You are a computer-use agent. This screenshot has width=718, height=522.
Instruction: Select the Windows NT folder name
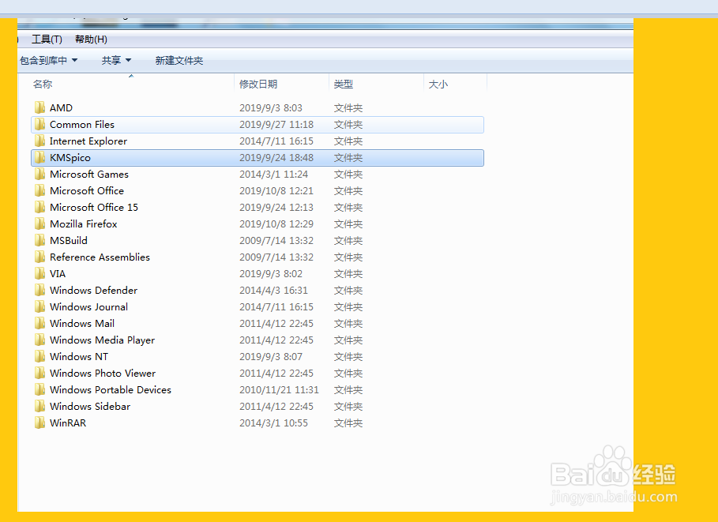click(79, 356)
